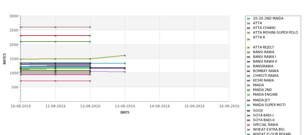308x135 pixels.
Task: Click the ATTA REJELT legend marker icon
Action: coord(249,48)
